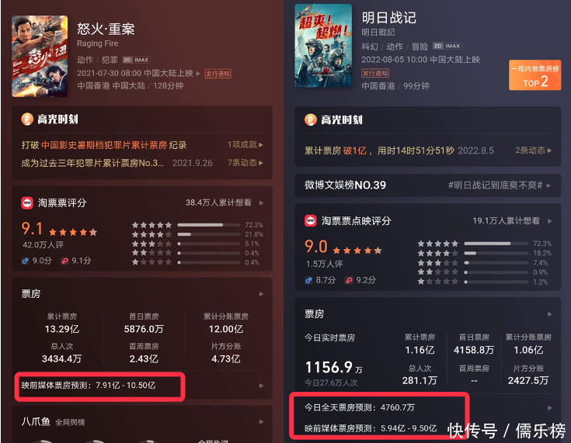The image size is (571, 443).
Task: Expand 38.4万人累计想看 details
Action: click(x=225, y=202)
